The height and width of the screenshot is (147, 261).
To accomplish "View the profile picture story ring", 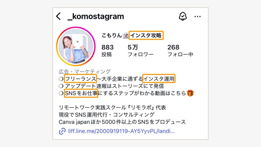I will click(76, 46).
